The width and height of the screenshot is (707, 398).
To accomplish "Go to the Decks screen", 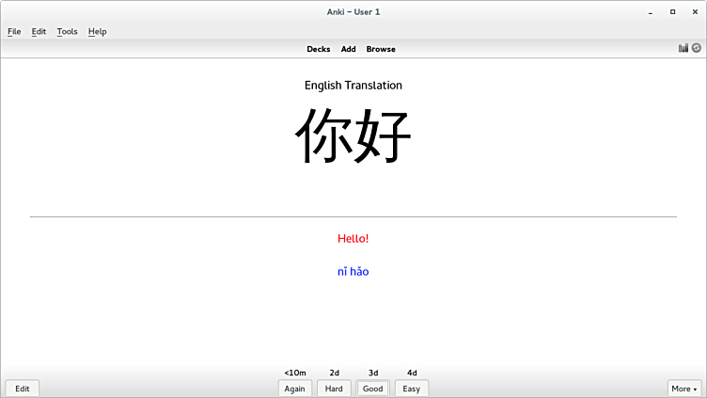I will coord(319,49).
